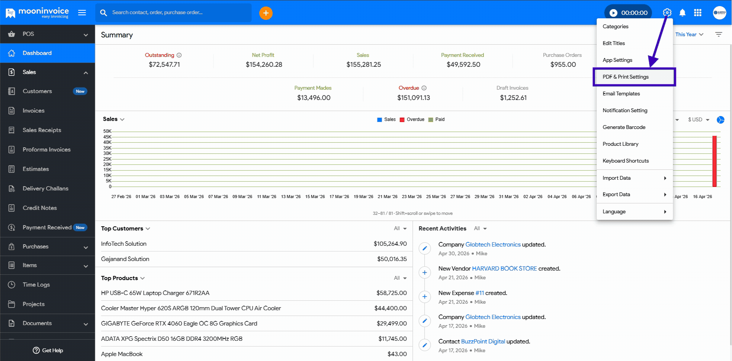
Task: Expand the Language submenu
Action: coord(634,211)
